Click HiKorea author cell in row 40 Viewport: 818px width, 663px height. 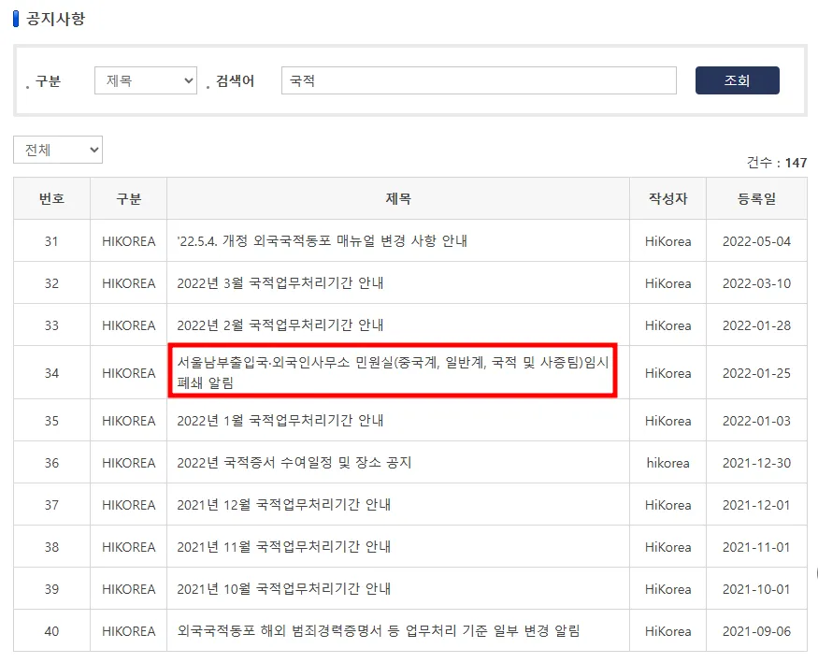pyautogui.click(x=667, y=632)
